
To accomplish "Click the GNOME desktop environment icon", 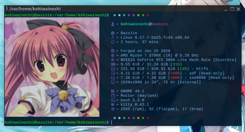I will click(x=113, y=91).
